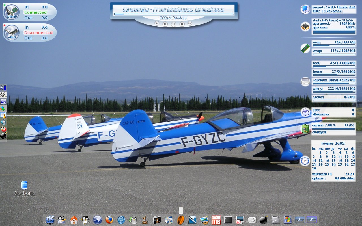Screen dimensions: 362x226
Task: Open the Home folder dock icon
Action: [74, 220]
